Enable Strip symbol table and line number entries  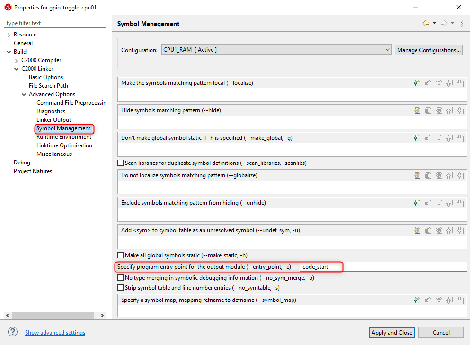(121, 287)
